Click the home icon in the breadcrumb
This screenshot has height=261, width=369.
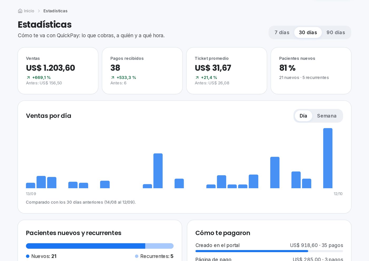20,11
